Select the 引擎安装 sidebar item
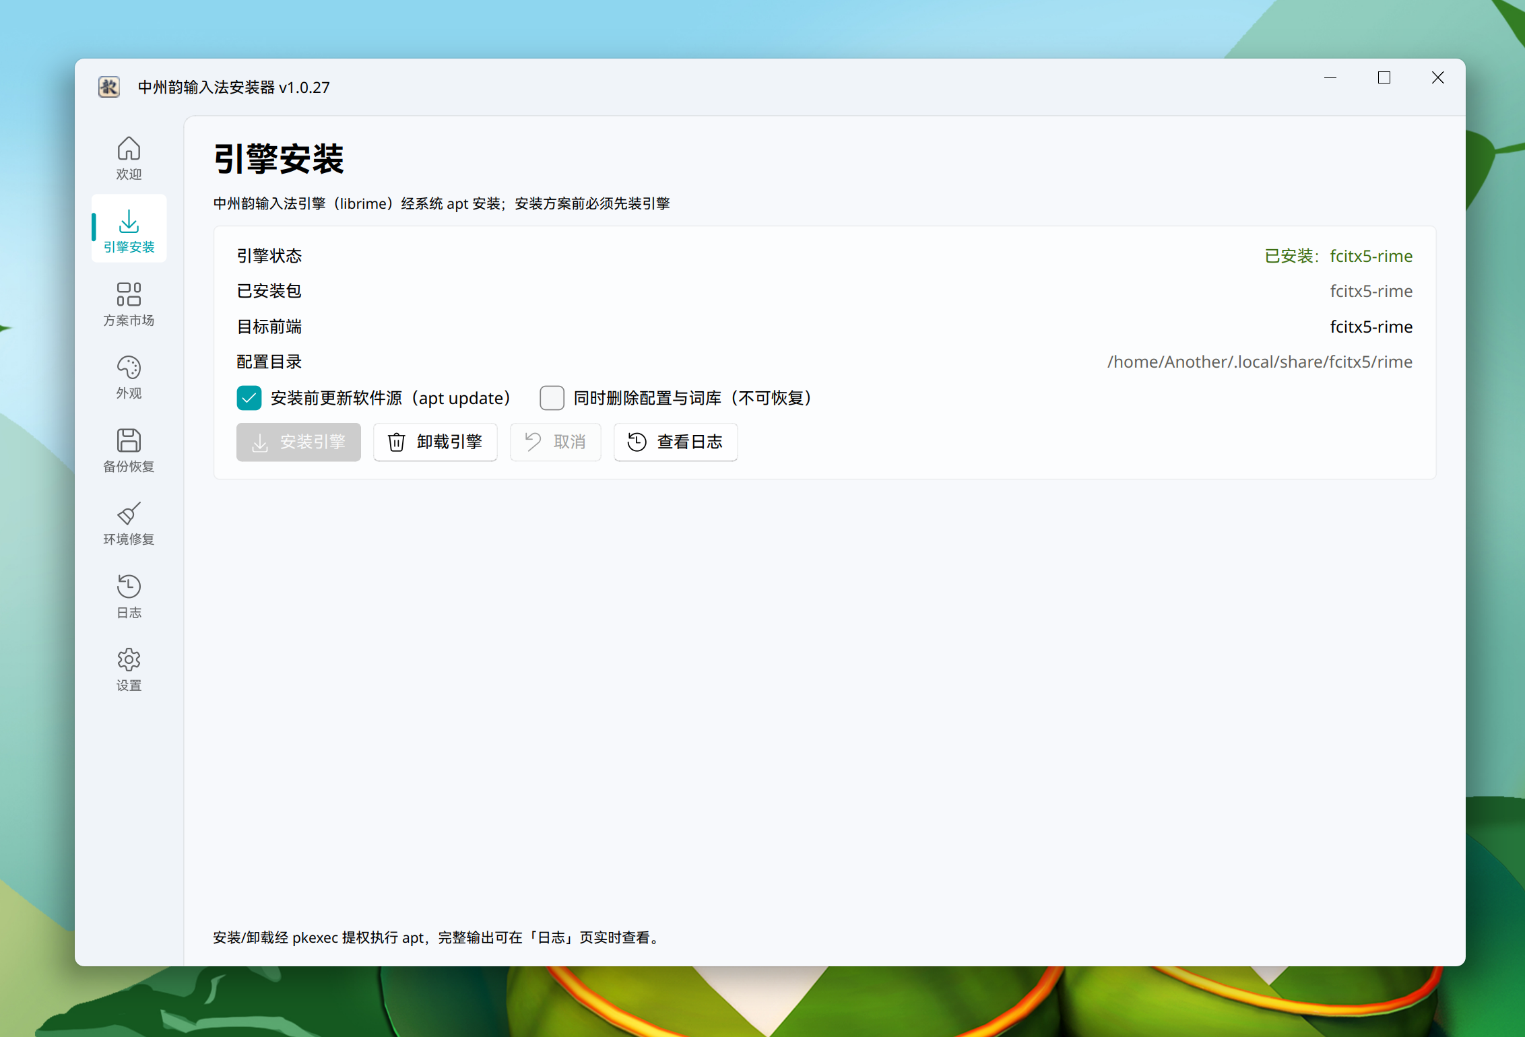Image resolution: width=1525 pixels, height=1037 pixels. (129, 230)
